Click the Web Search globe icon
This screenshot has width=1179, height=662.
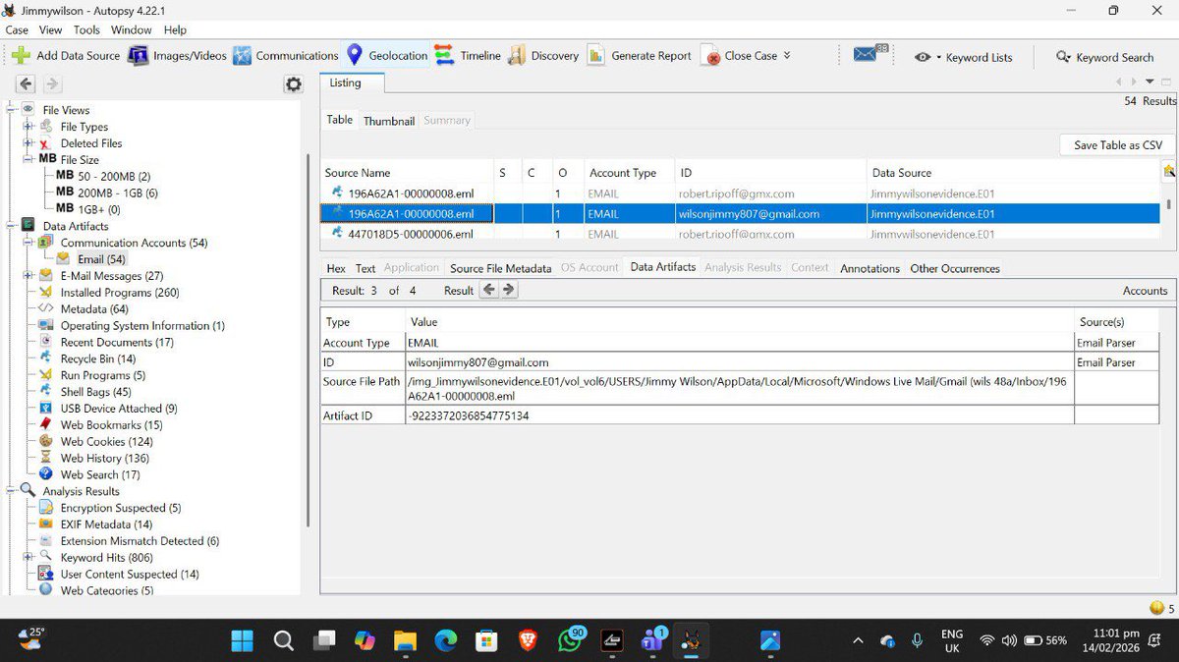click(45, 474)
